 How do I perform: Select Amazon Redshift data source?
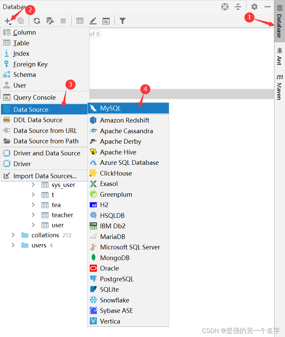128,120
